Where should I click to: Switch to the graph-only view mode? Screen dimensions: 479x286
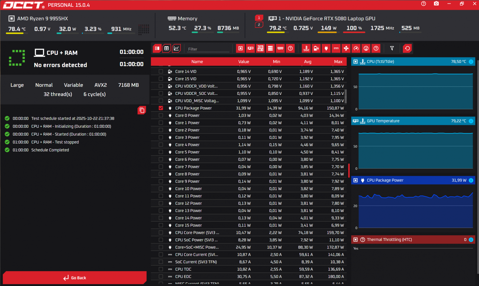pos(176,48)
